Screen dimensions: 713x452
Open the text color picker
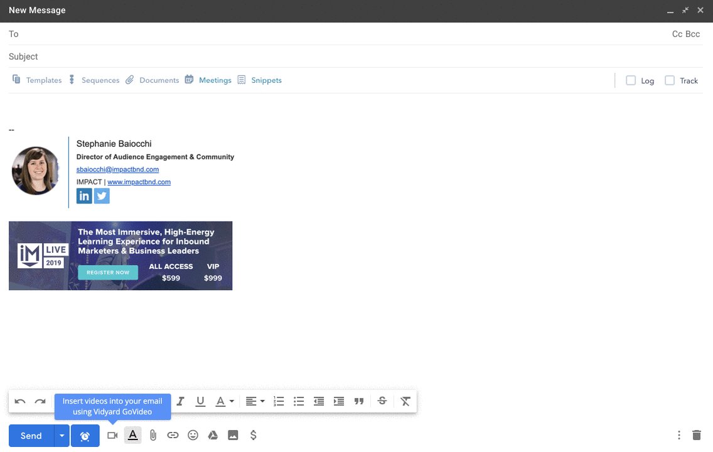pos(225,402)
